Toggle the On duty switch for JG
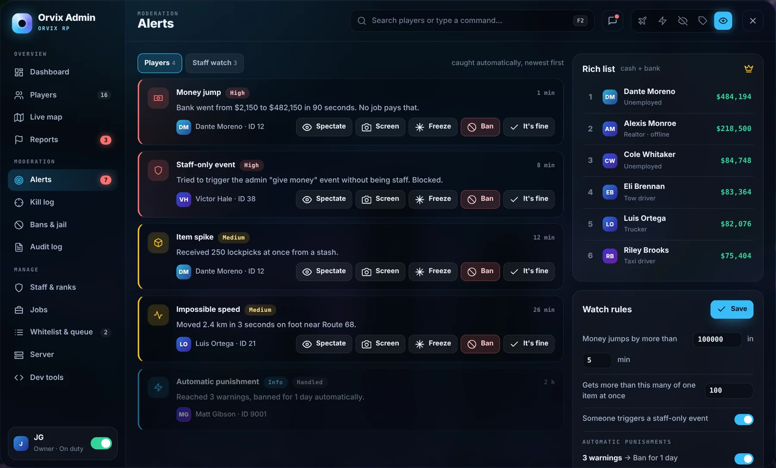776x468 pixels. click(101, 443)
